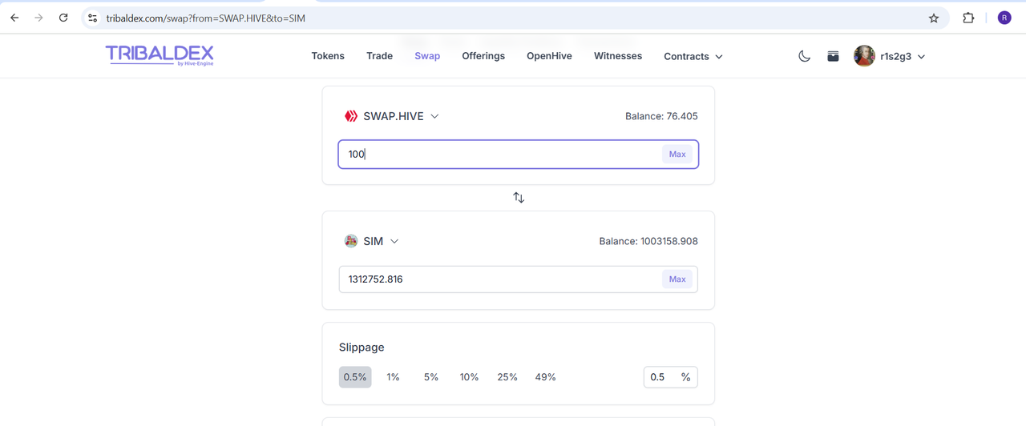Select 49% slippage option

[545, 377]
